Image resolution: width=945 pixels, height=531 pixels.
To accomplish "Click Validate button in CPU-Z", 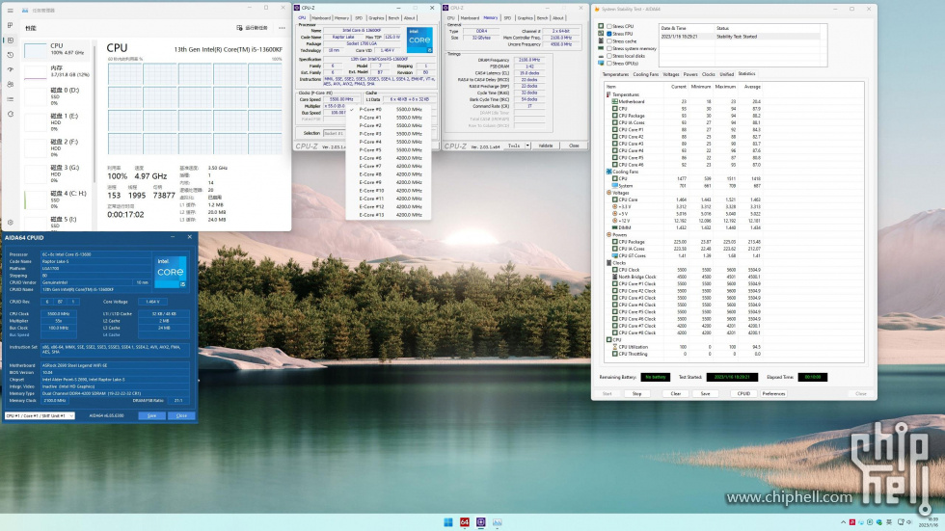I will (546, 146).
